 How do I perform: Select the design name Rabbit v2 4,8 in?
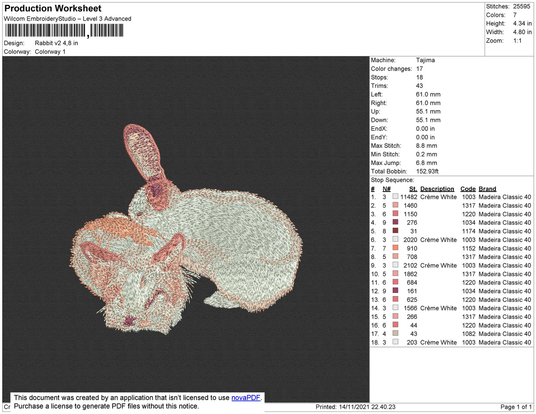[57, 43]
